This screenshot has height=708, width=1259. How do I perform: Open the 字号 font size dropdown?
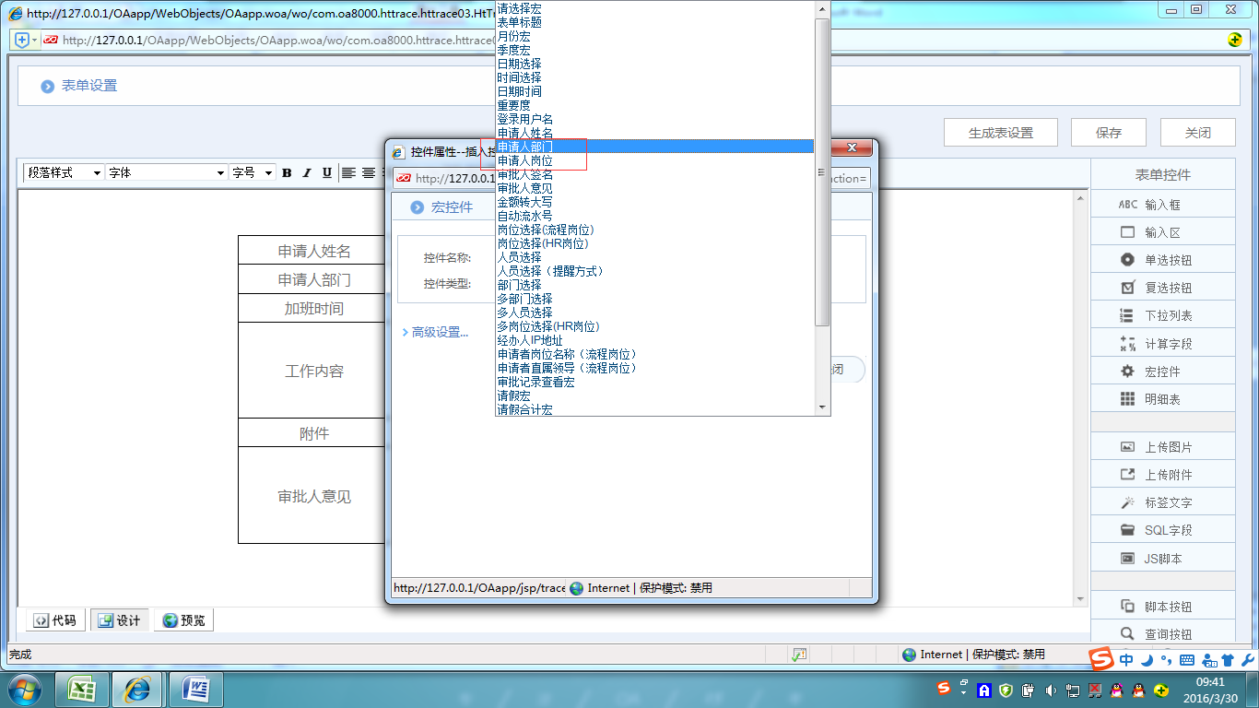252,171
